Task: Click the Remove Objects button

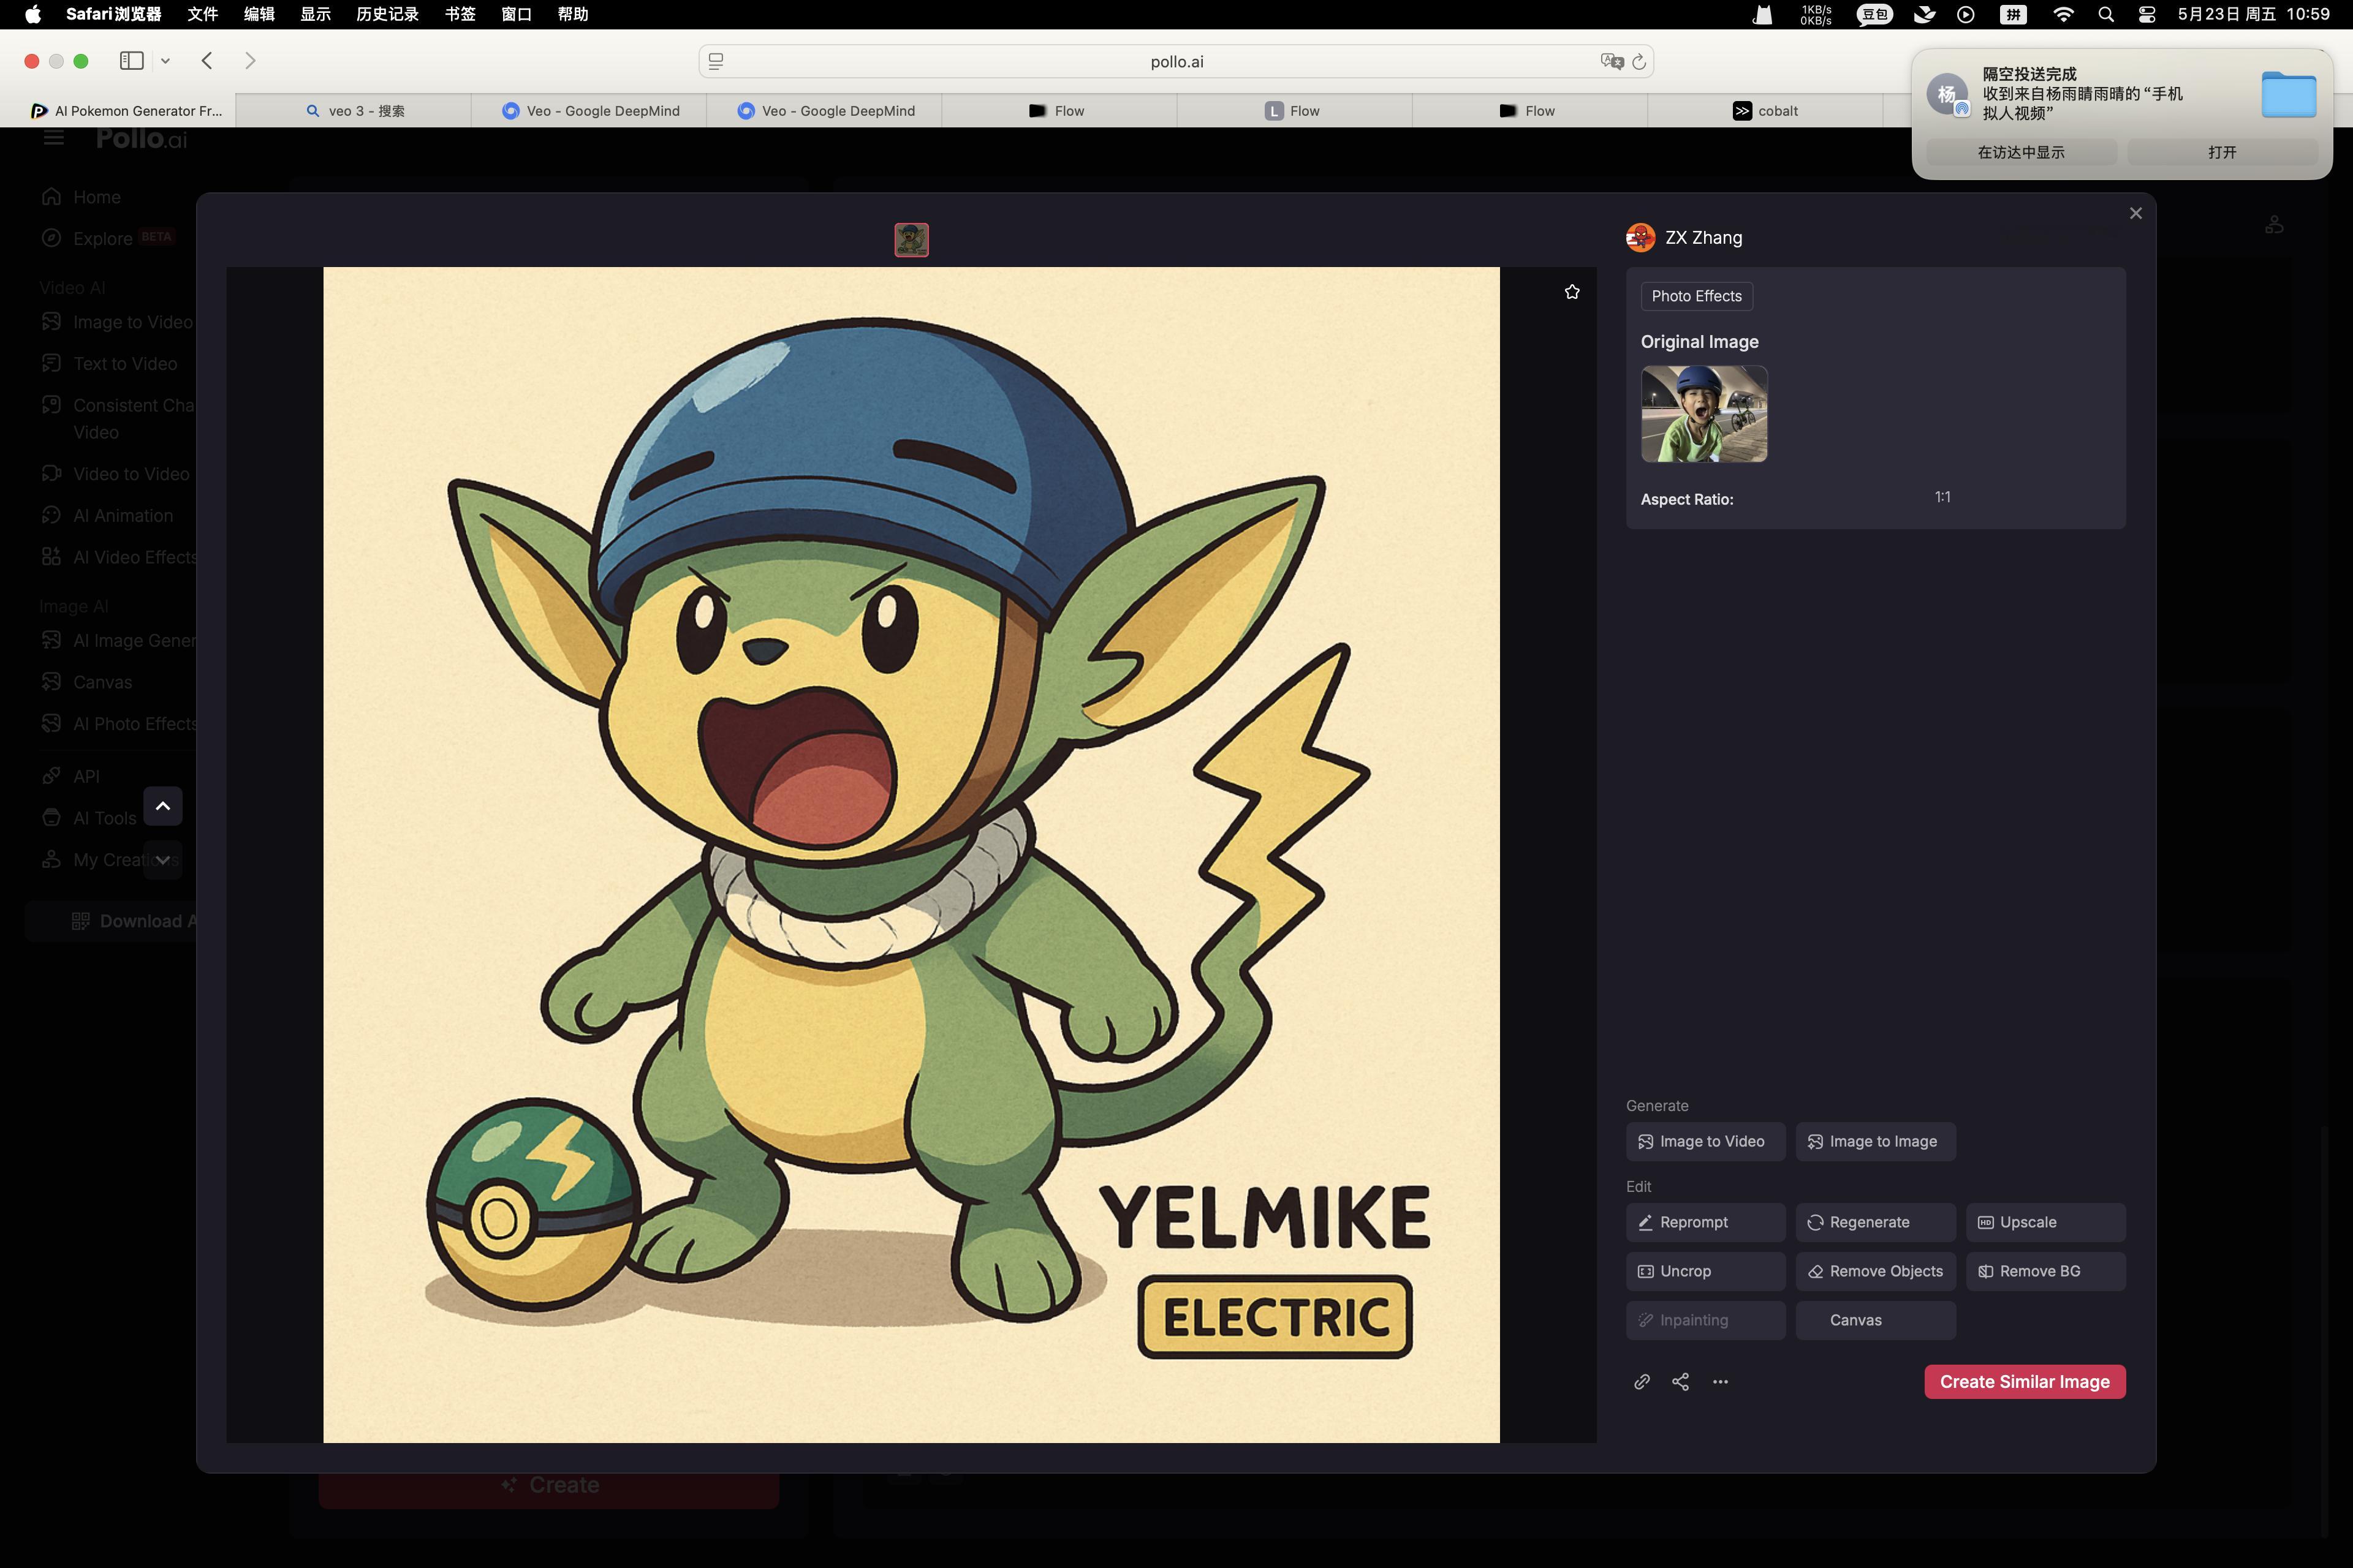Action: click(1876, 1271)
